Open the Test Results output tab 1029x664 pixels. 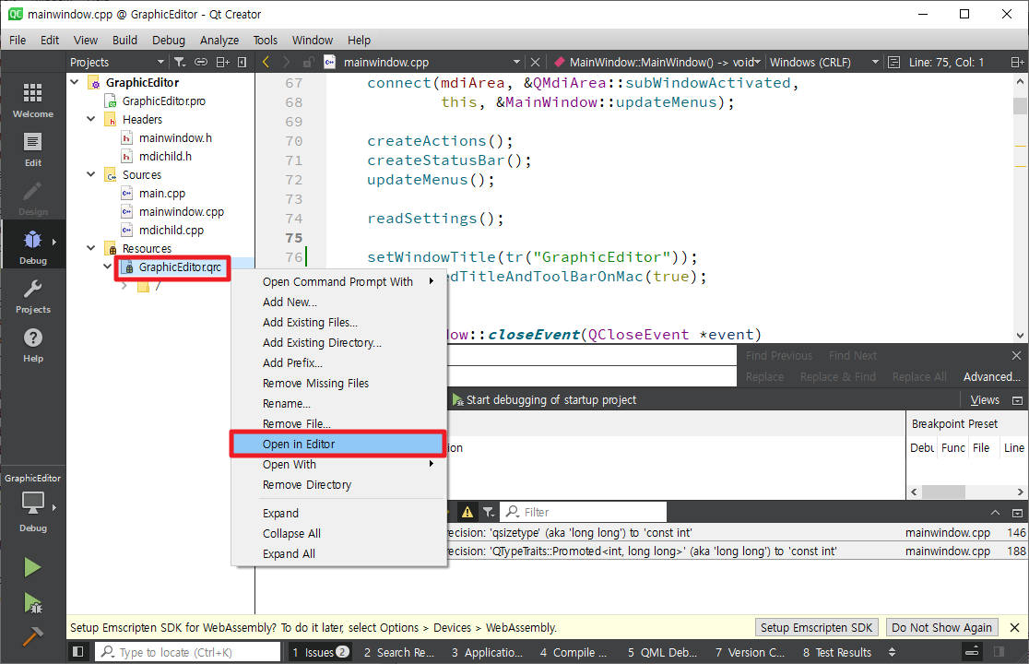[836, 652]
